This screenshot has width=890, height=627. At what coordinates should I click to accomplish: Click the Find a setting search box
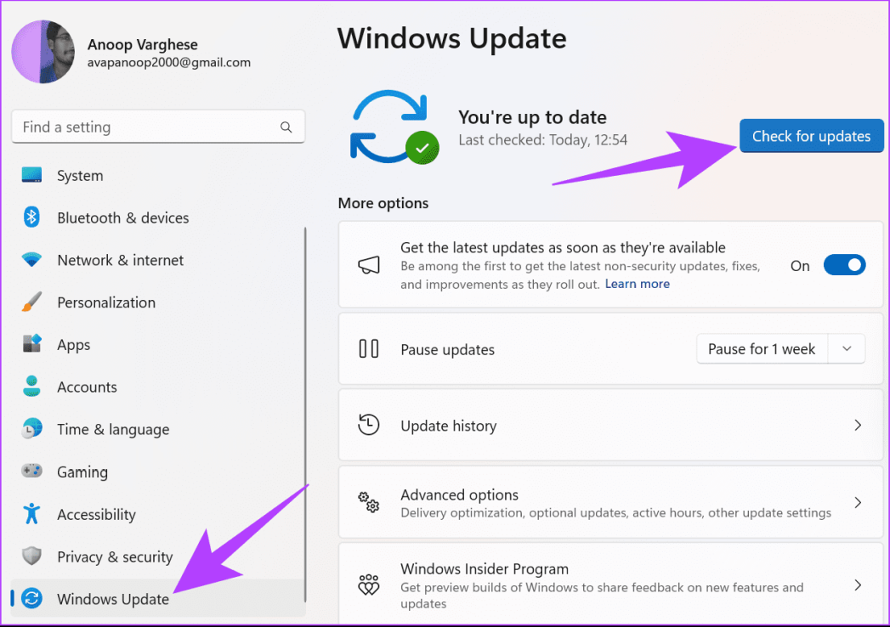158,127
